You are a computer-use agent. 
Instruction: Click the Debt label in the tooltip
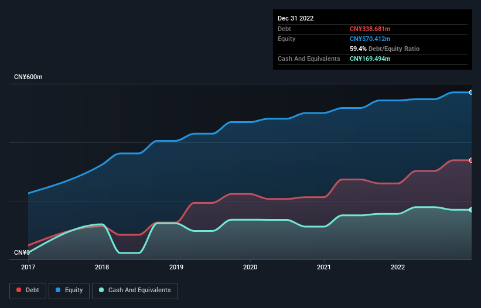(284, 29)
